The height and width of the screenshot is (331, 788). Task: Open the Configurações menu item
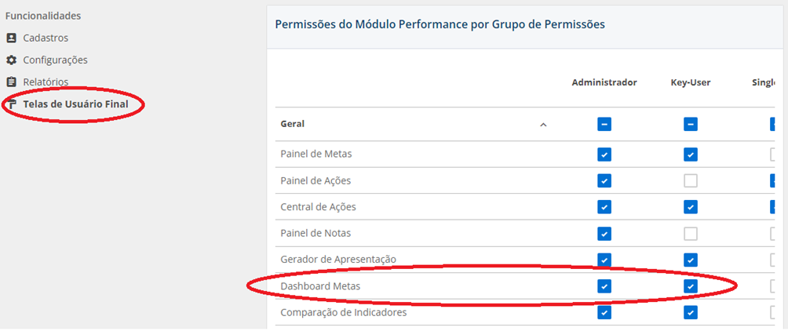tap(55, 60)
